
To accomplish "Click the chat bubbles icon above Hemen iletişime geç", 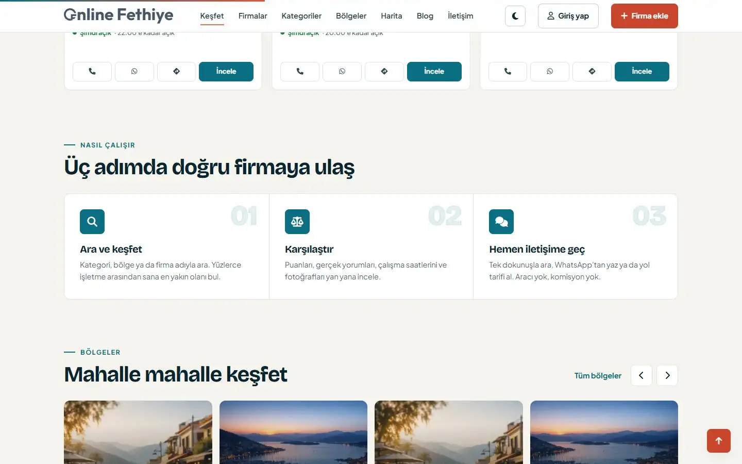I will coord(501,222).
